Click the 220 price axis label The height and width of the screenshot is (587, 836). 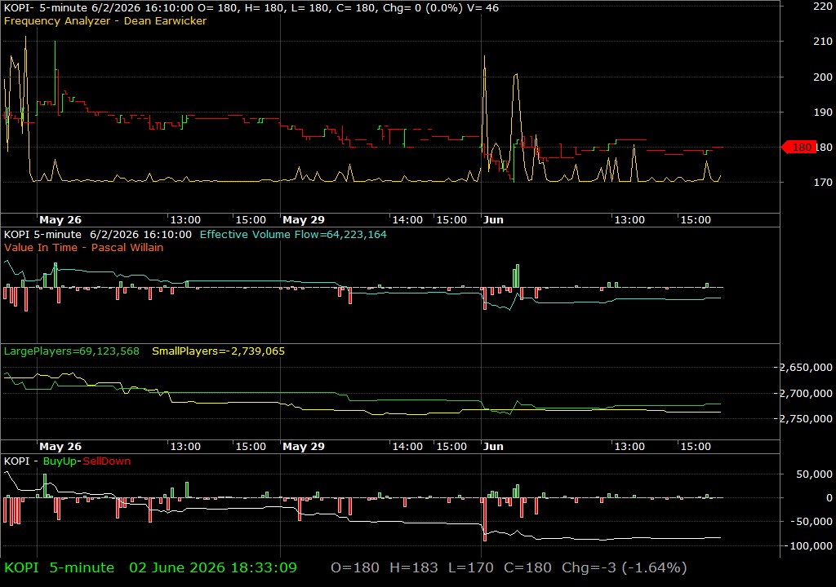point(823,7)
